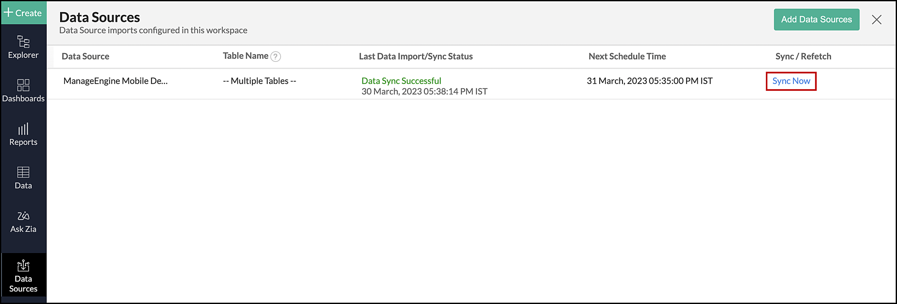Click the Table Name help icon
This screenshot has width=897, height=304.
276,56
